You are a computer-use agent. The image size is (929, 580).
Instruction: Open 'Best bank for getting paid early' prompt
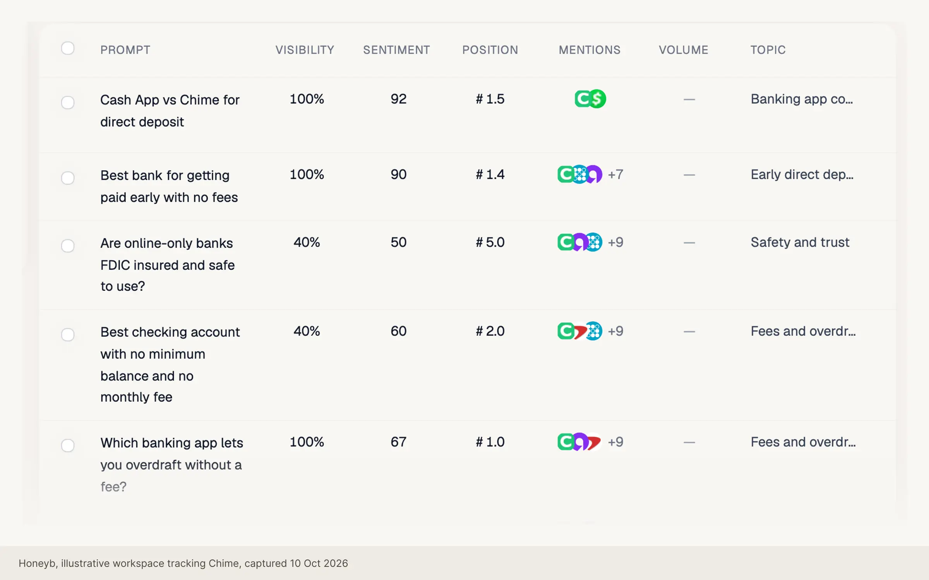pyautogui.click(x=169, y=186)
